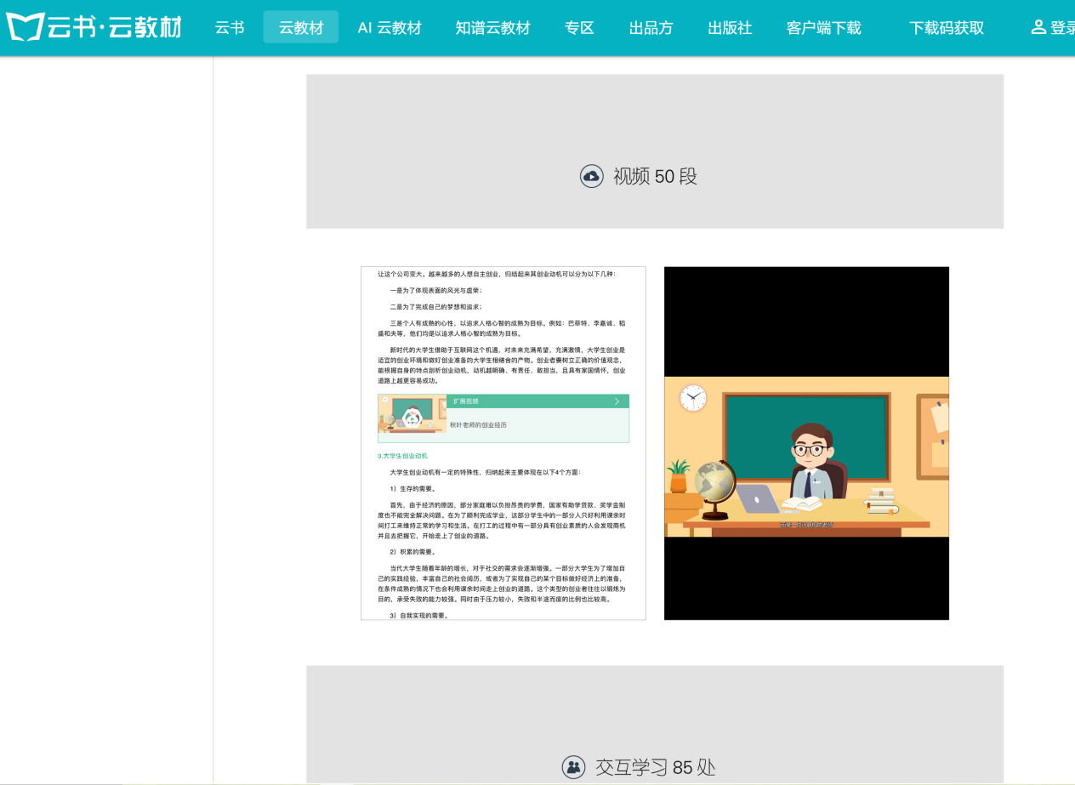Click the 云书·云教材 logo
Image resolution: width=1075 pixels, height=785 pixels.
(x=94, y=27)
